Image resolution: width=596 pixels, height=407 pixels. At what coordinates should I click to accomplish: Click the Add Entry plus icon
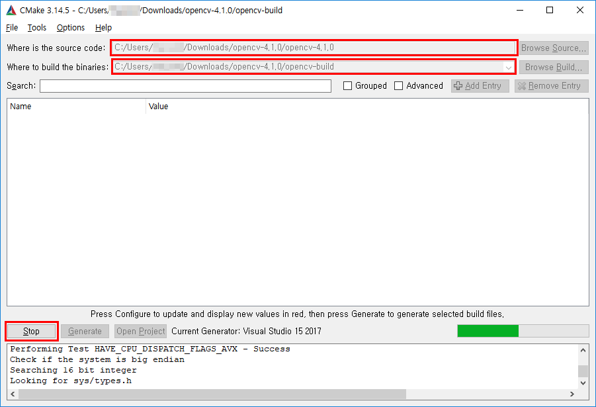pyautogui.click(x=458, y=86)
